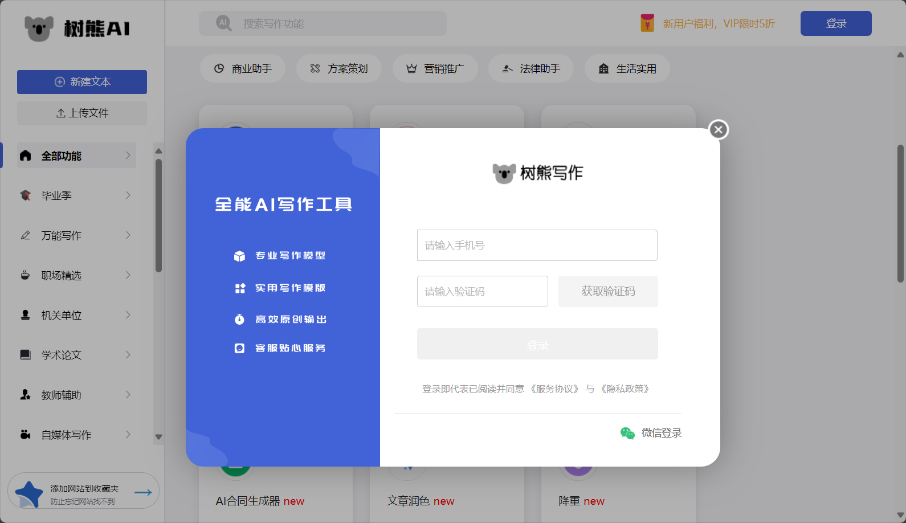
Task: Click the dialog's 登录 submit button
Action: [537, 344]
